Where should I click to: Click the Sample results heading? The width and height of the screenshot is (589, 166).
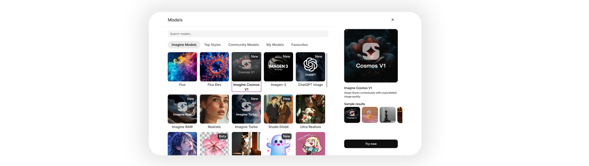pyautogui.click(x=355, y=104)
